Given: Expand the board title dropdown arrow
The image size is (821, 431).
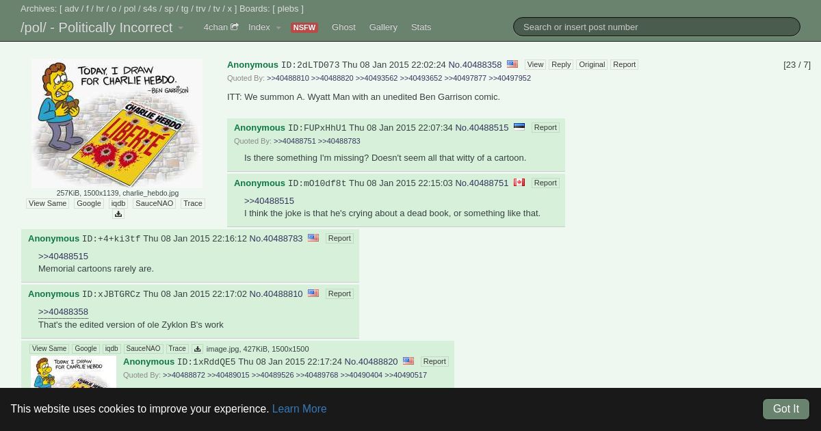Looking at the screenshot, I should coord(181,28).
